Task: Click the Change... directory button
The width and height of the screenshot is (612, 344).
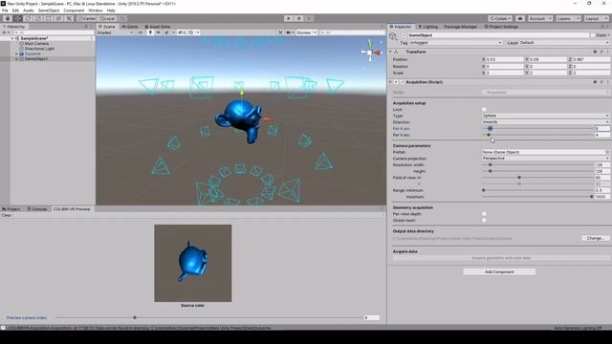Action: coord(595,238)
